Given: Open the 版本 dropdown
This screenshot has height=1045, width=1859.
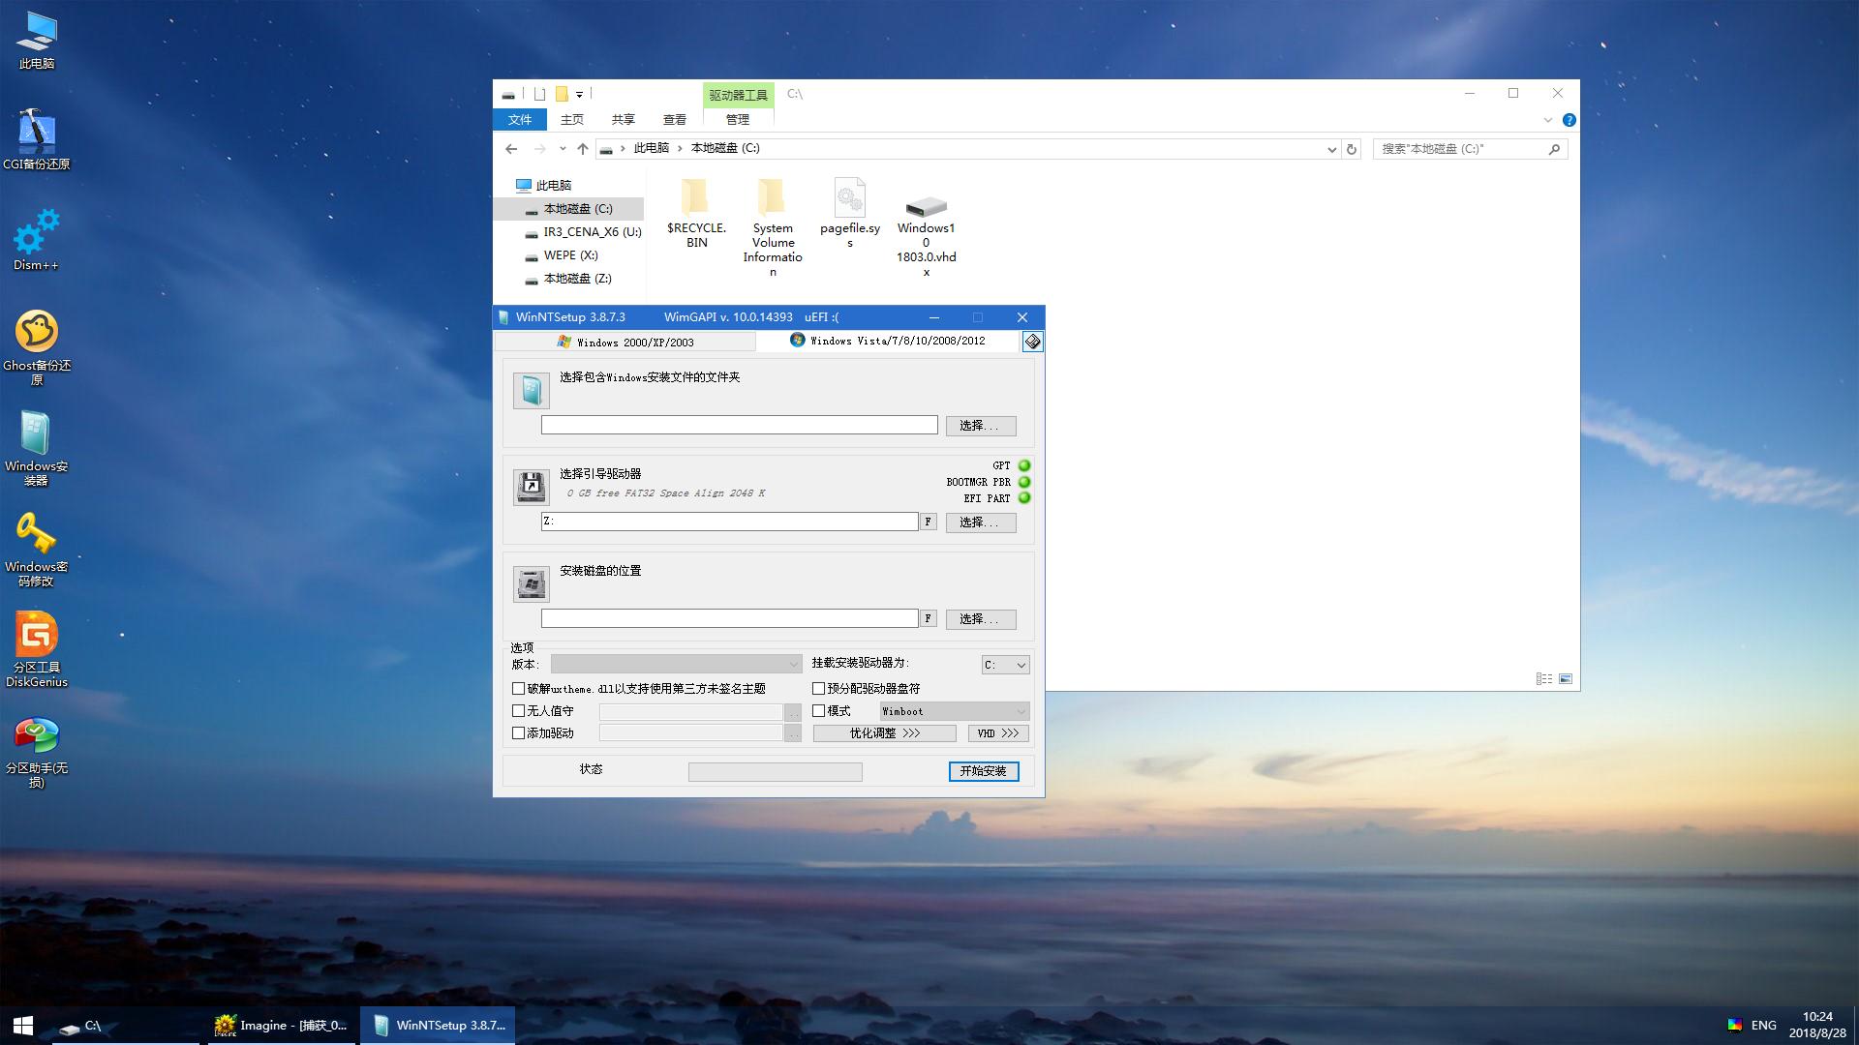Looking at the screenshot, I should coord(676,664).
